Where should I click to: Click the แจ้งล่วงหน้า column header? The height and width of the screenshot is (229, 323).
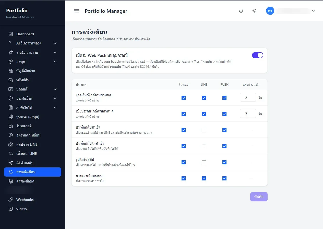[x=251, y=84]
